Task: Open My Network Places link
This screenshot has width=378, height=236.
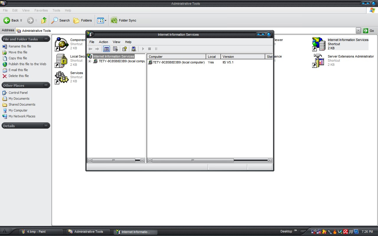Action: (x=22, y=116)
